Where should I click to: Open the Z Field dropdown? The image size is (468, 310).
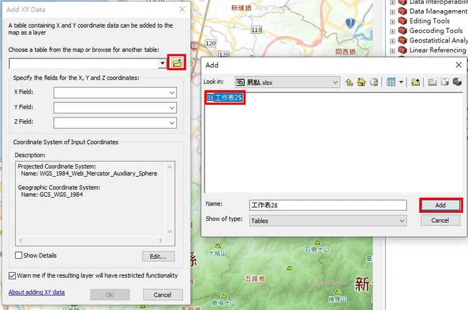(x=172, y=123)
